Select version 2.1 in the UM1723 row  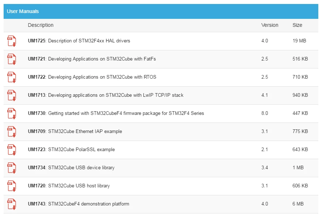(x=265, y=150)
